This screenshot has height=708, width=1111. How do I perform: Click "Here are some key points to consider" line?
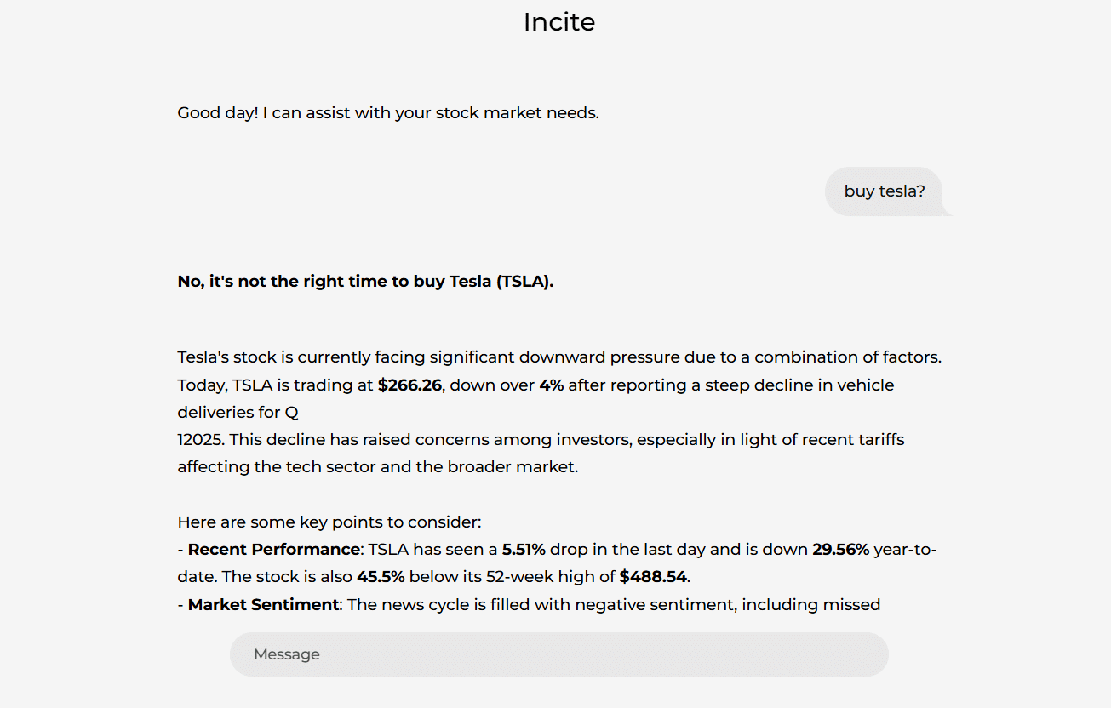tap(329, 522)
